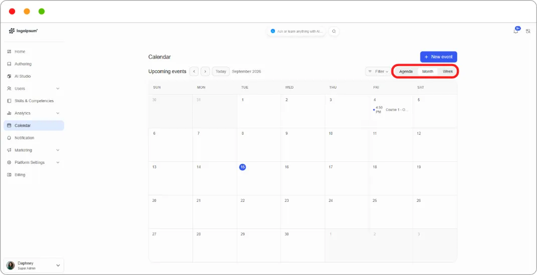Viewport: 537px width, 275px height.
Task: Click the AI assistant blue icon
Action: pos(273,31)
